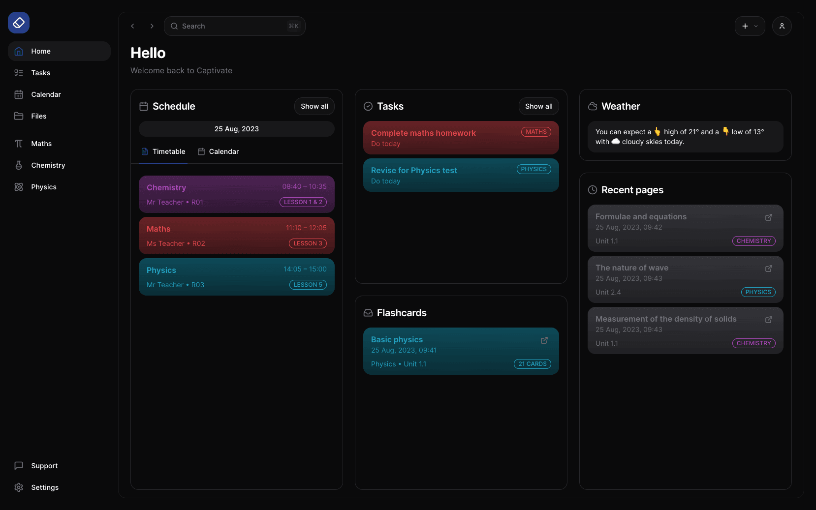Toggle the checkmark icon in the Tasks panel header
The height and width of the screenshot is (510, 816).
(x=368, y=106)
